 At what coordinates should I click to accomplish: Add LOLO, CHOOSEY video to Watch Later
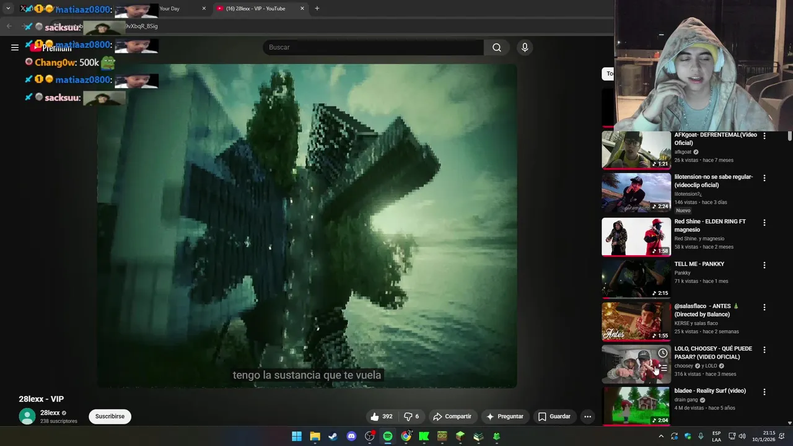662,353
